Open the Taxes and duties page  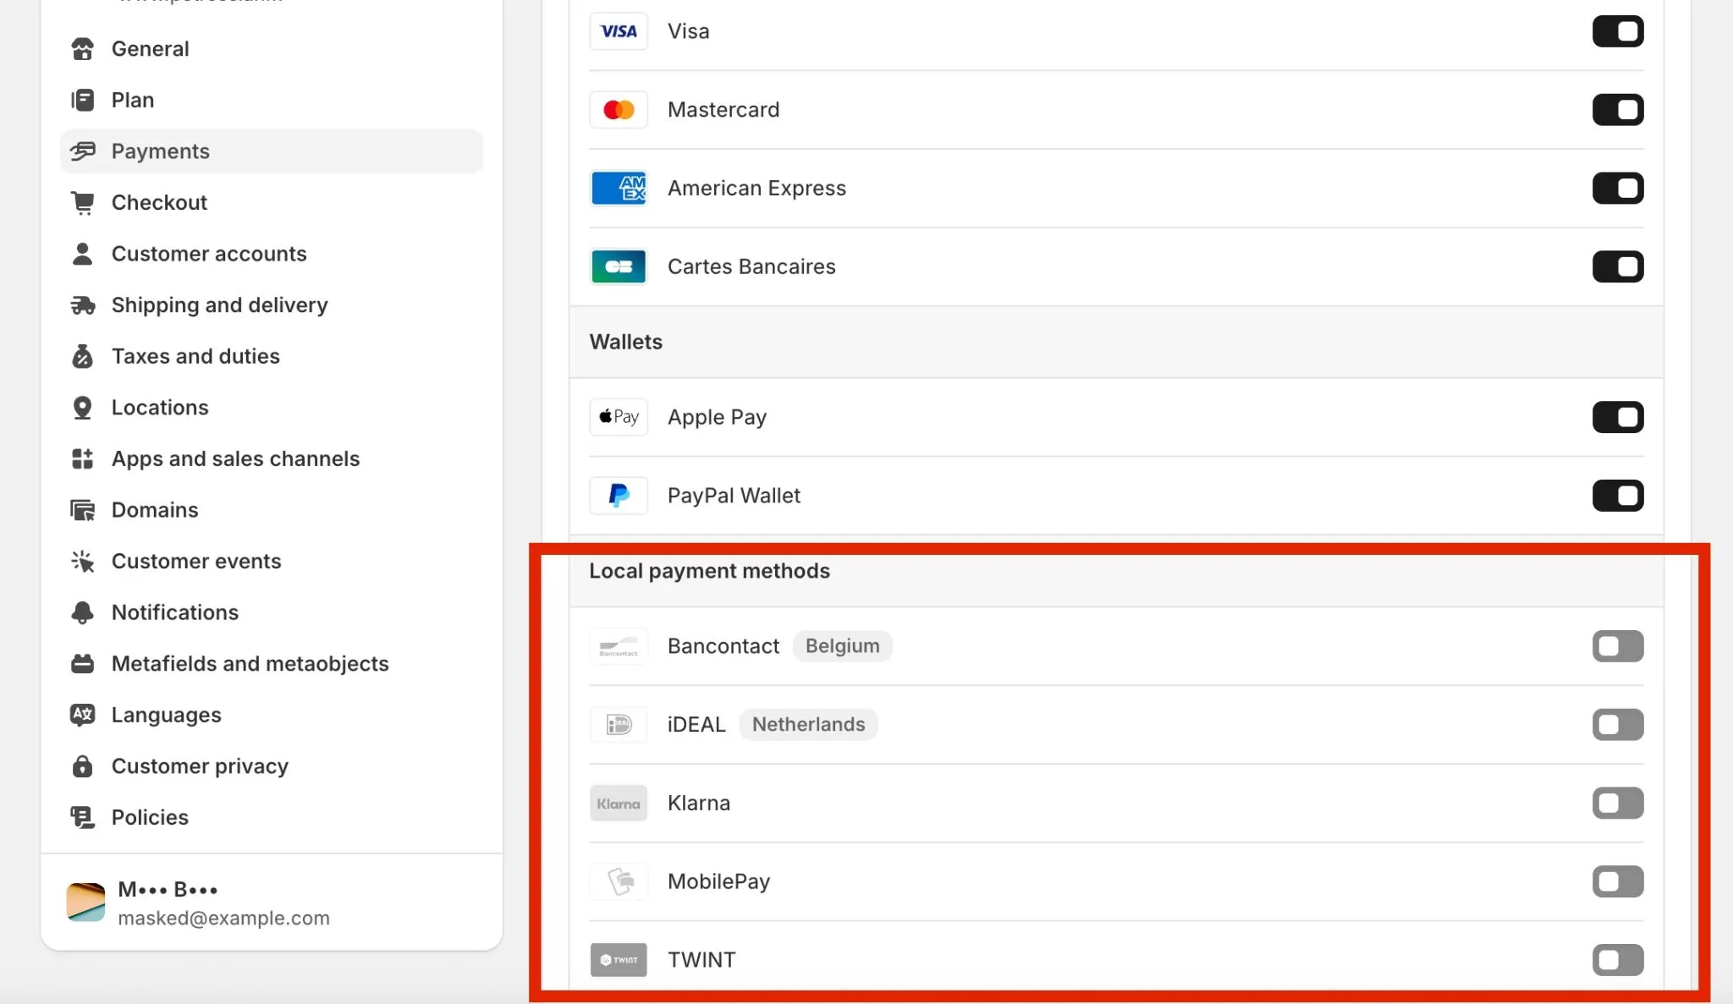click(x=195, y=356)
